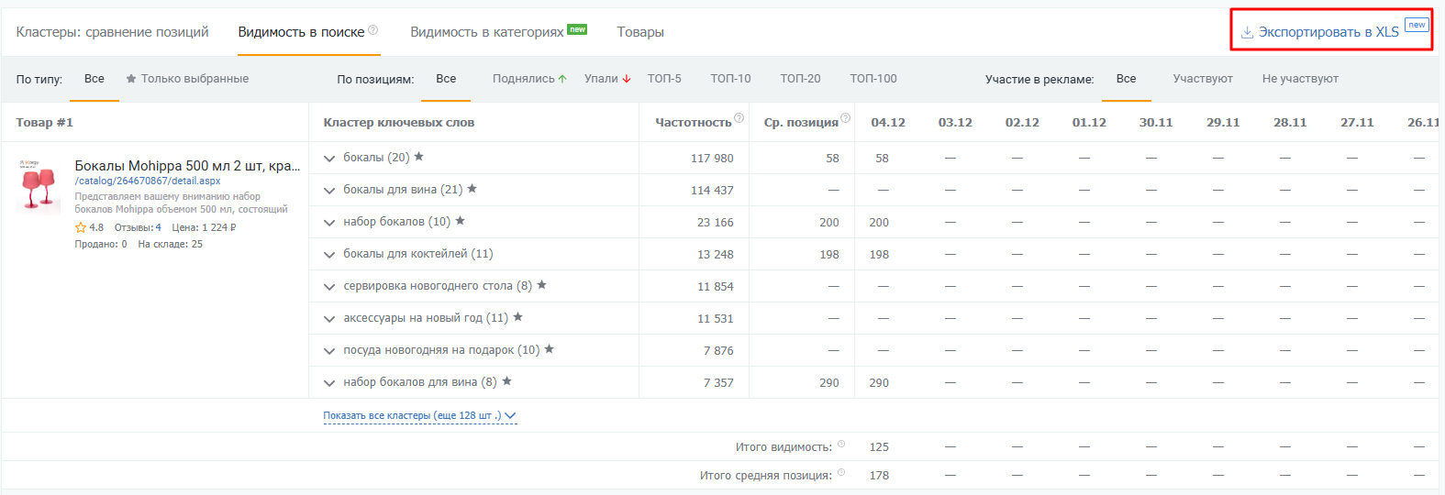
Task: Click the Ср. позиция column header
Action: point(801,123)
